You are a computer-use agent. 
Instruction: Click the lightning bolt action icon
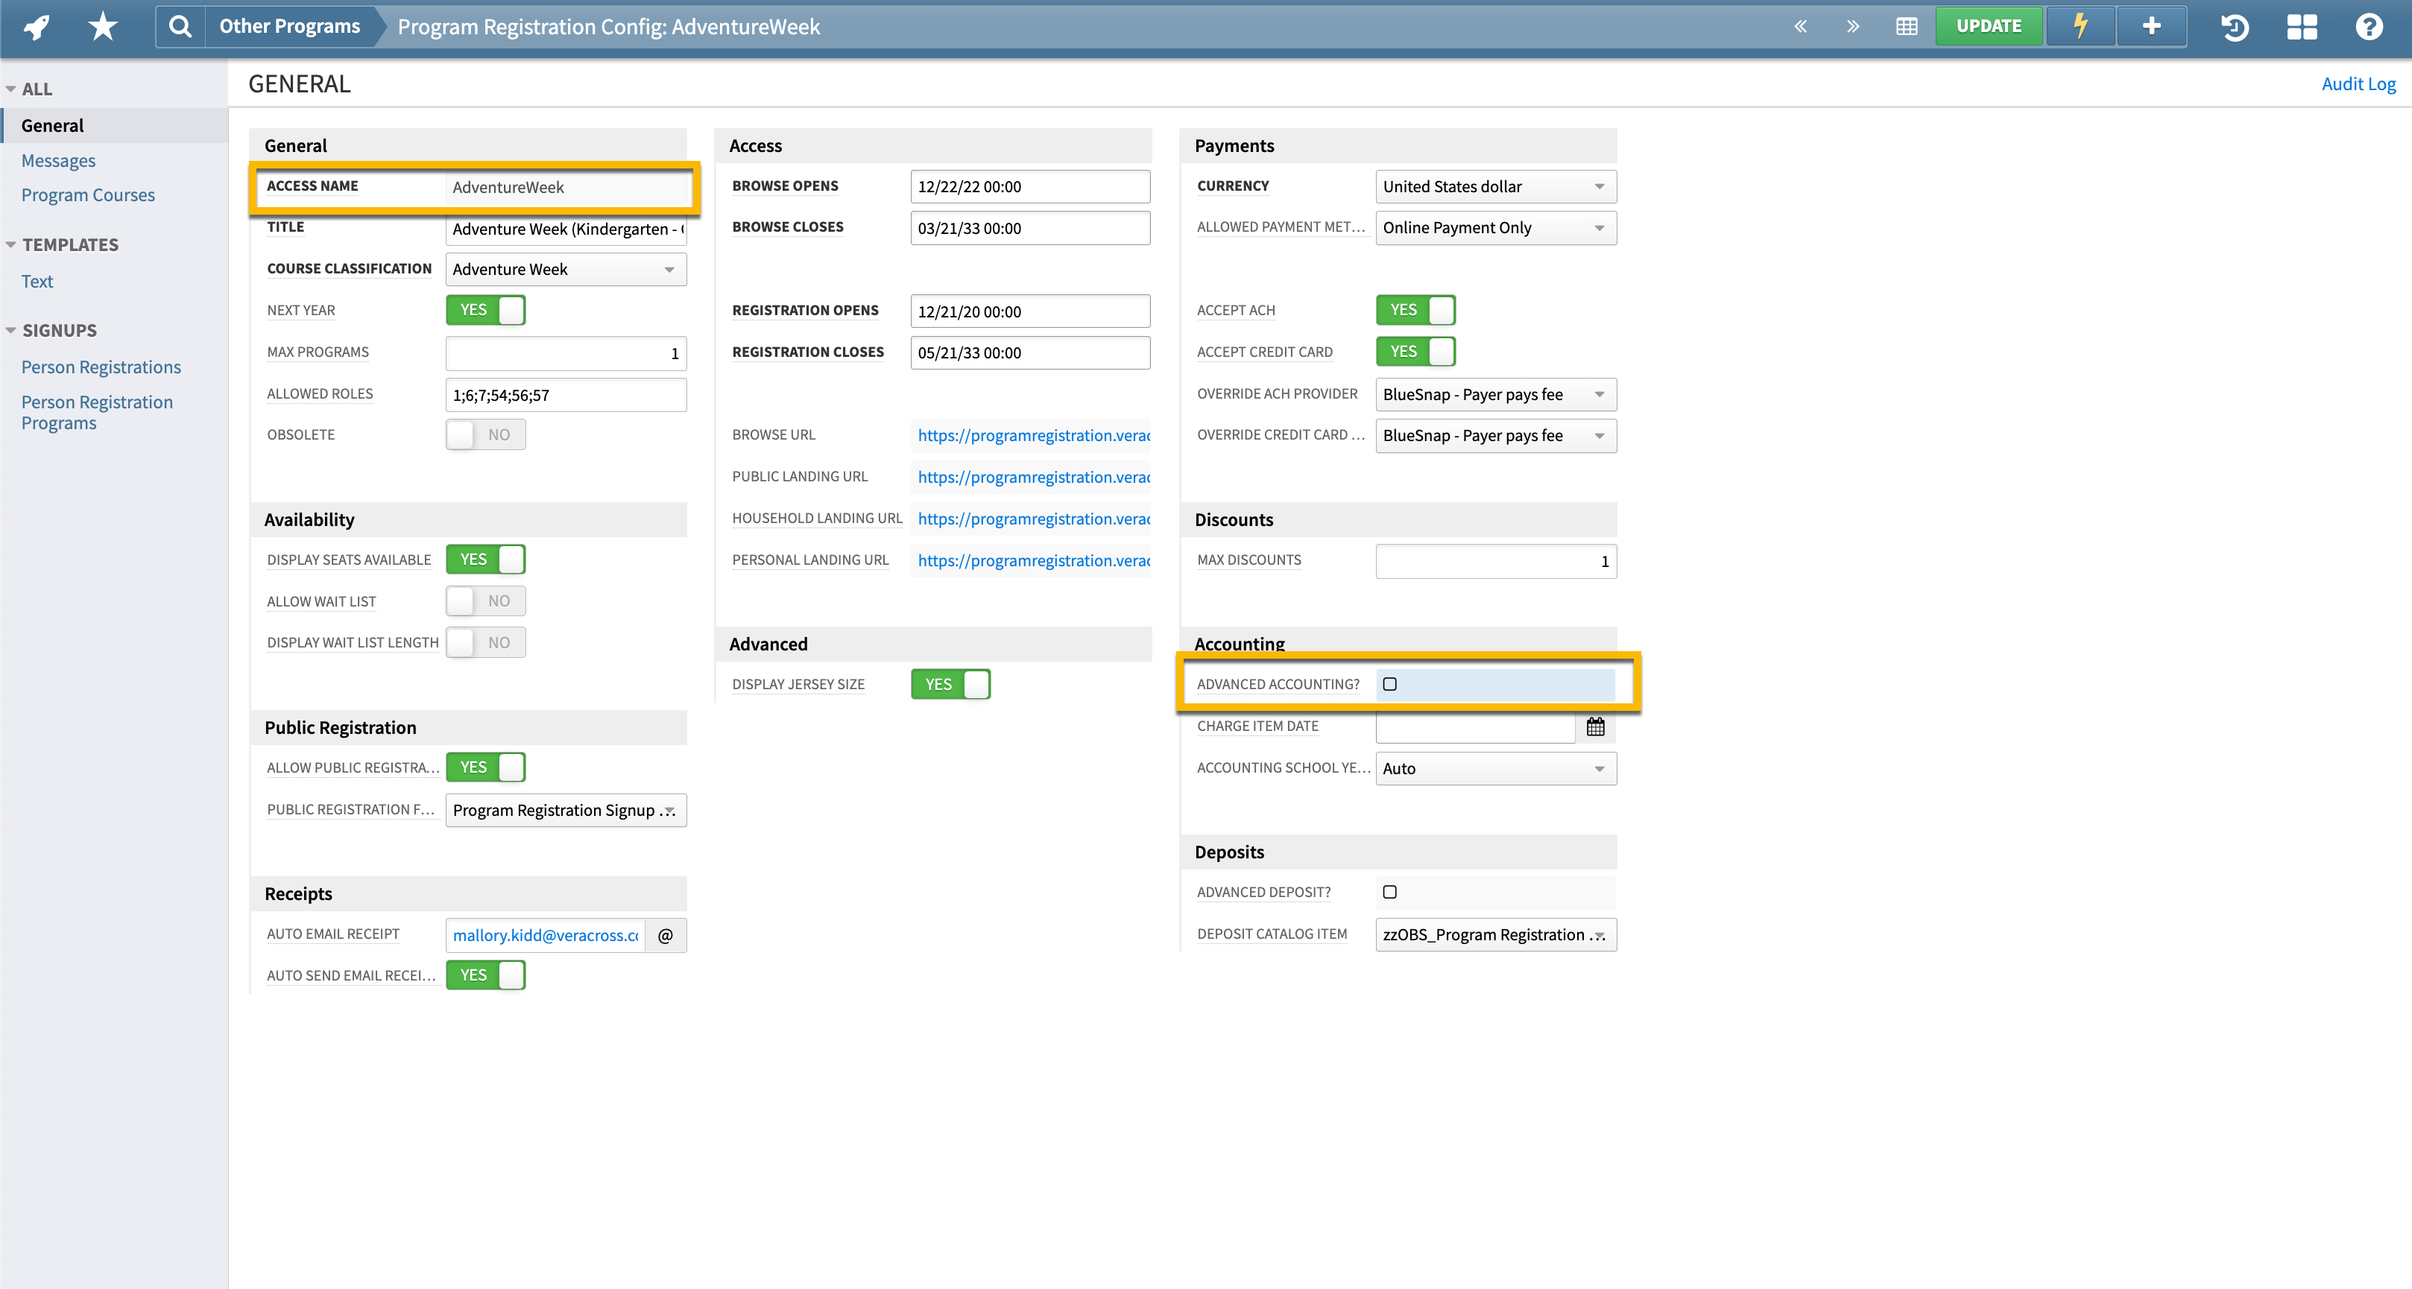tap(2080, 26)
